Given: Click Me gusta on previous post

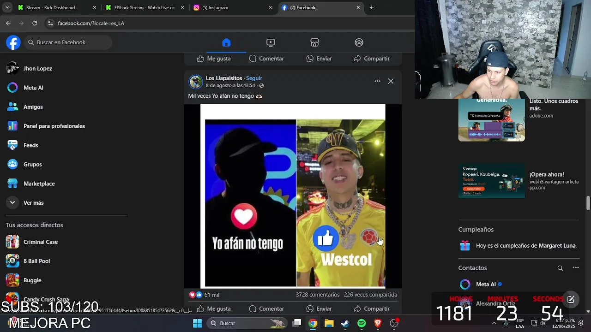Looking at the screenshot, I should (214, 59).
